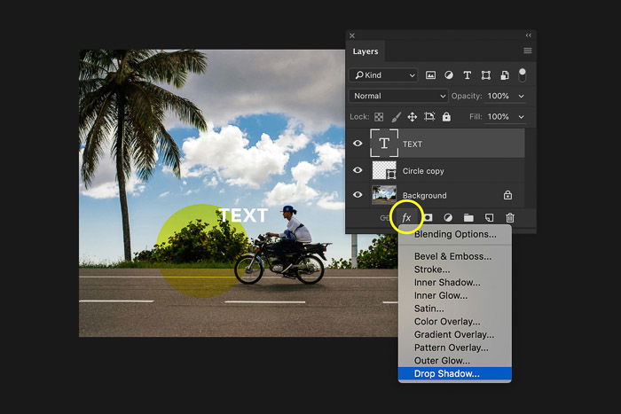This screenshot has width=621, height=414.
Task: Hide the Circle copy layer
Action: [x=358, y=170]
